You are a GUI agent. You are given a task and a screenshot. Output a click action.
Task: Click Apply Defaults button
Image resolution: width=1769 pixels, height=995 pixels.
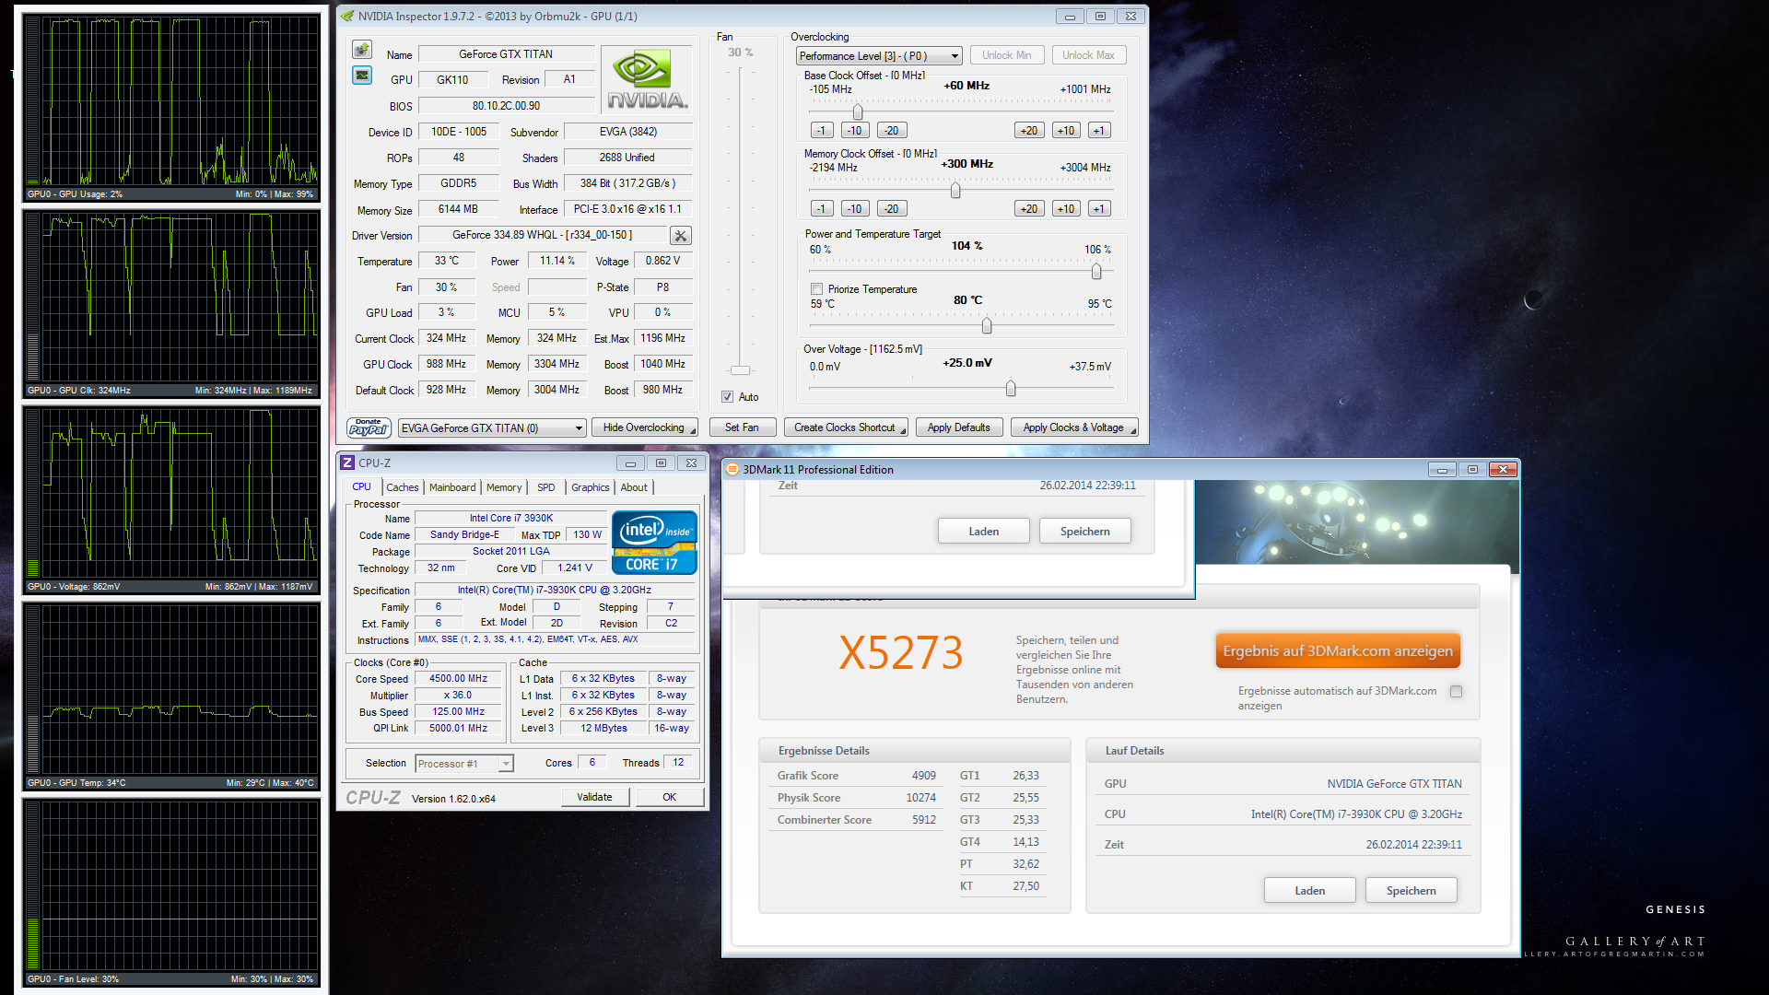coord(958,427)
